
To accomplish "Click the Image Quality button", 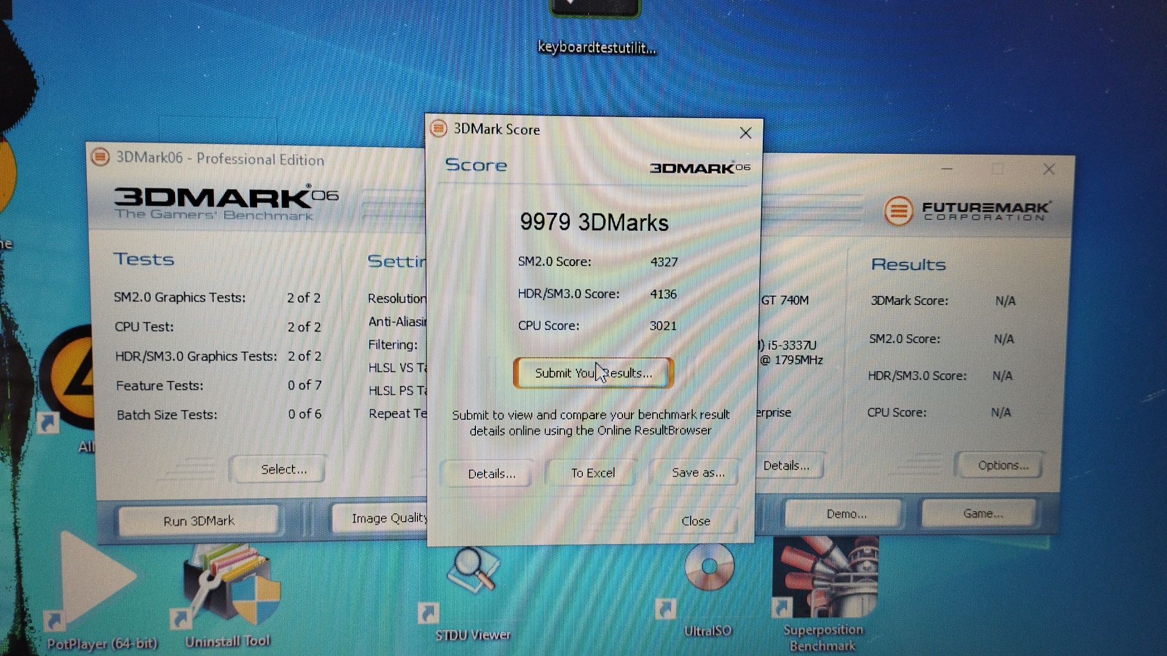I will point(389,518).
